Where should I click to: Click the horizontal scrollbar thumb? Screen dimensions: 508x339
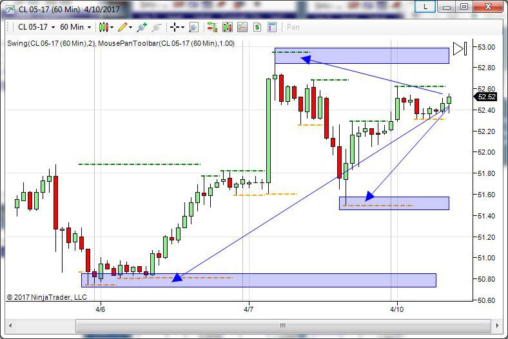coord(283,325)
